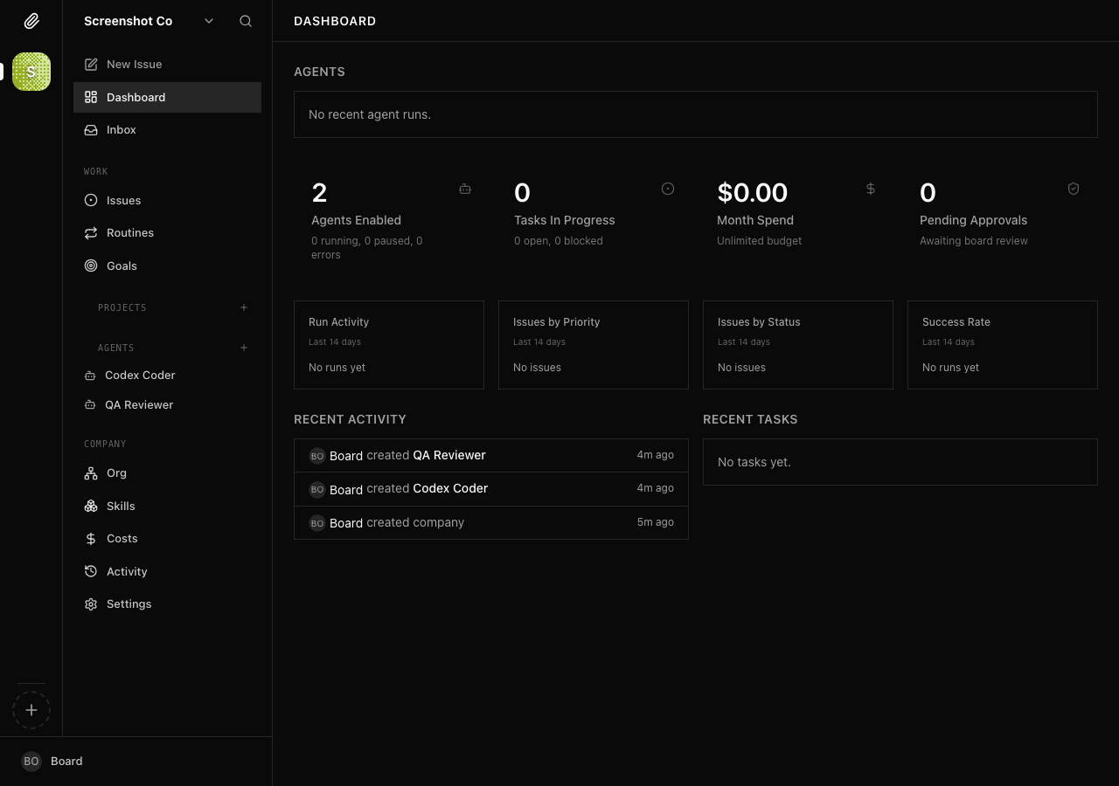1119x786 pixels.
Task: Click the Skills cubes icon
Action: tap(91, 507)
